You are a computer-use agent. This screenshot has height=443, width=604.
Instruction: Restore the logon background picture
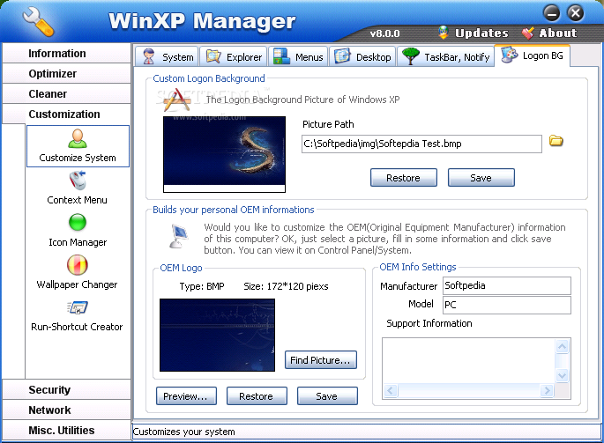(403, 178)
